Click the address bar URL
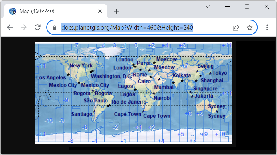This screenshot has height=155, width=277. point(127,28)
